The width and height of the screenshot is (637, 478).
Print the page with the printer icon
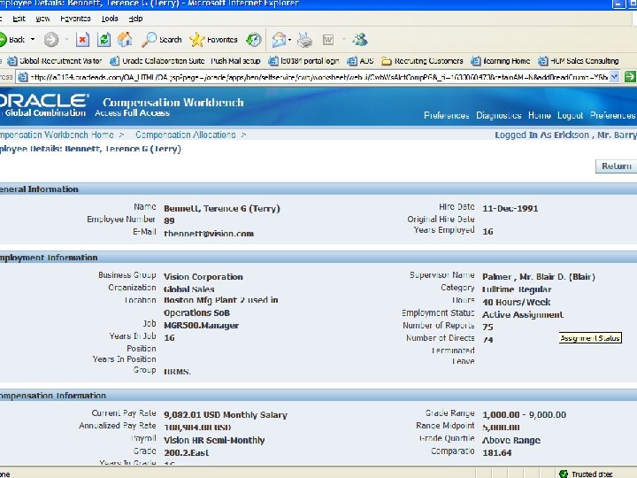coord(304,40)
